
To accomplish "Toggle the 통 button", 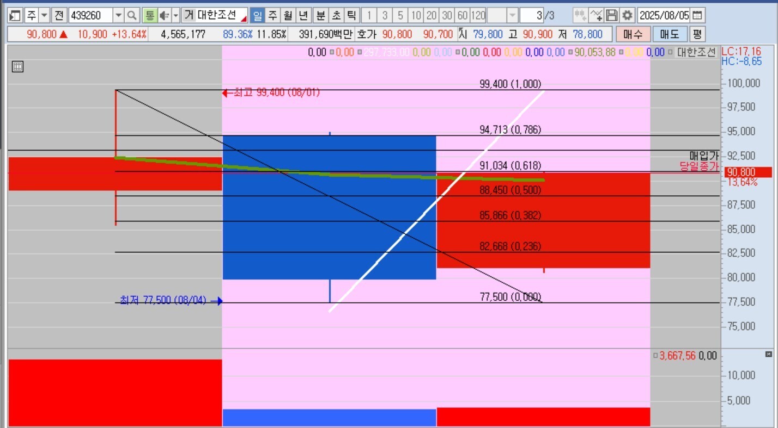I will click(149, 15).
